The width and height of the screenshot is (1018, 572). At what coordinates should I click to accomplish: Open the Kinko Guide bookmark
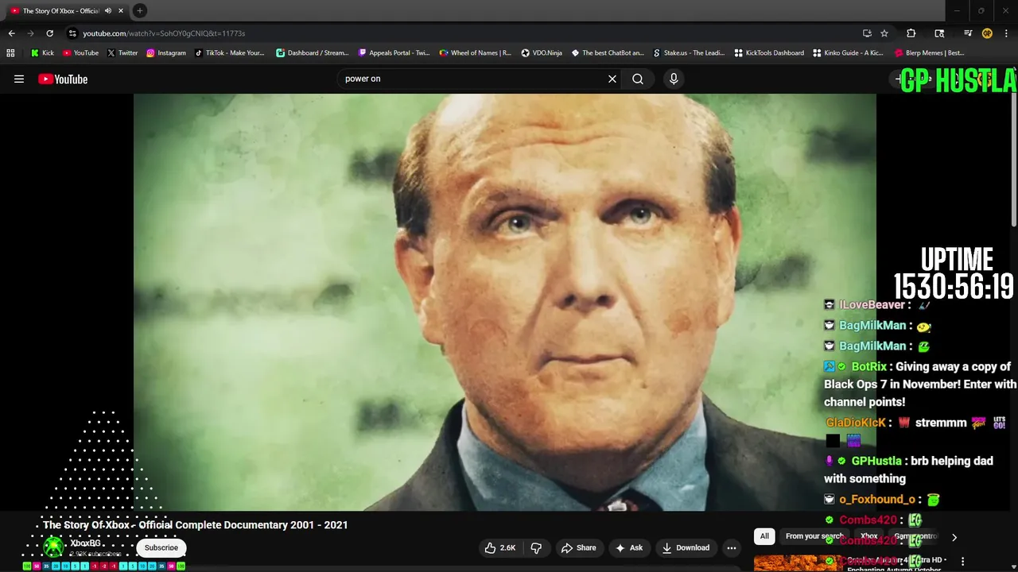tap(849, 53)
